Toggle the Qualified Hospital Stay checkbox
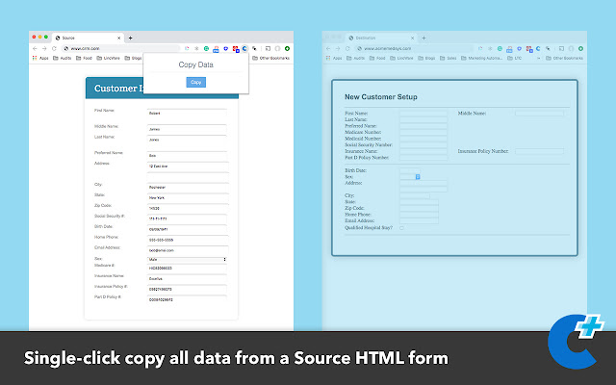 (402, 228)
